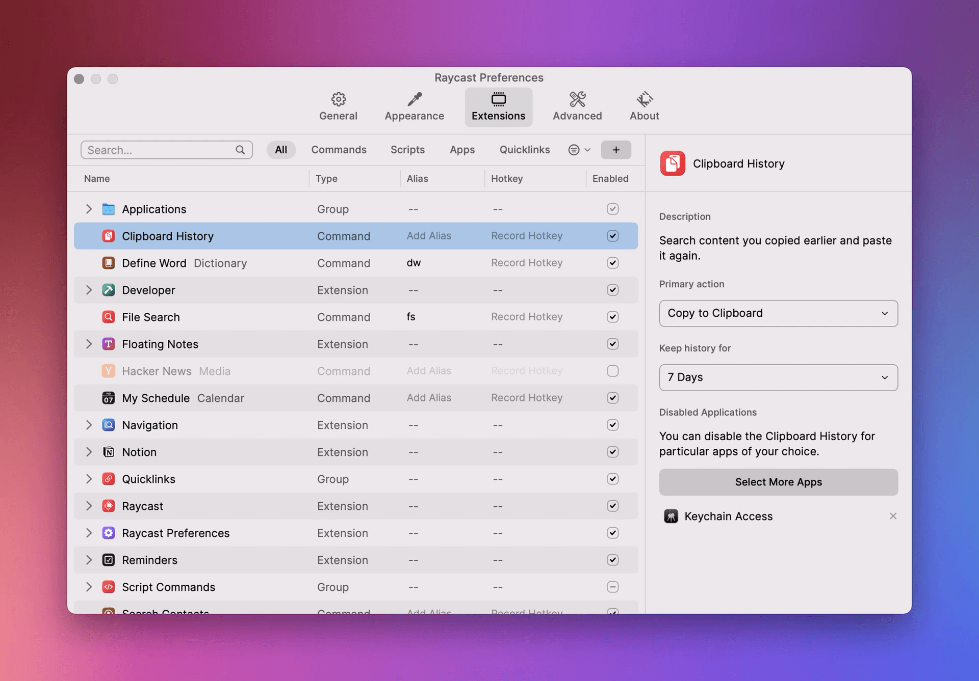
Task: Click Record Hotkey for File Search
Action: point(527,317)
